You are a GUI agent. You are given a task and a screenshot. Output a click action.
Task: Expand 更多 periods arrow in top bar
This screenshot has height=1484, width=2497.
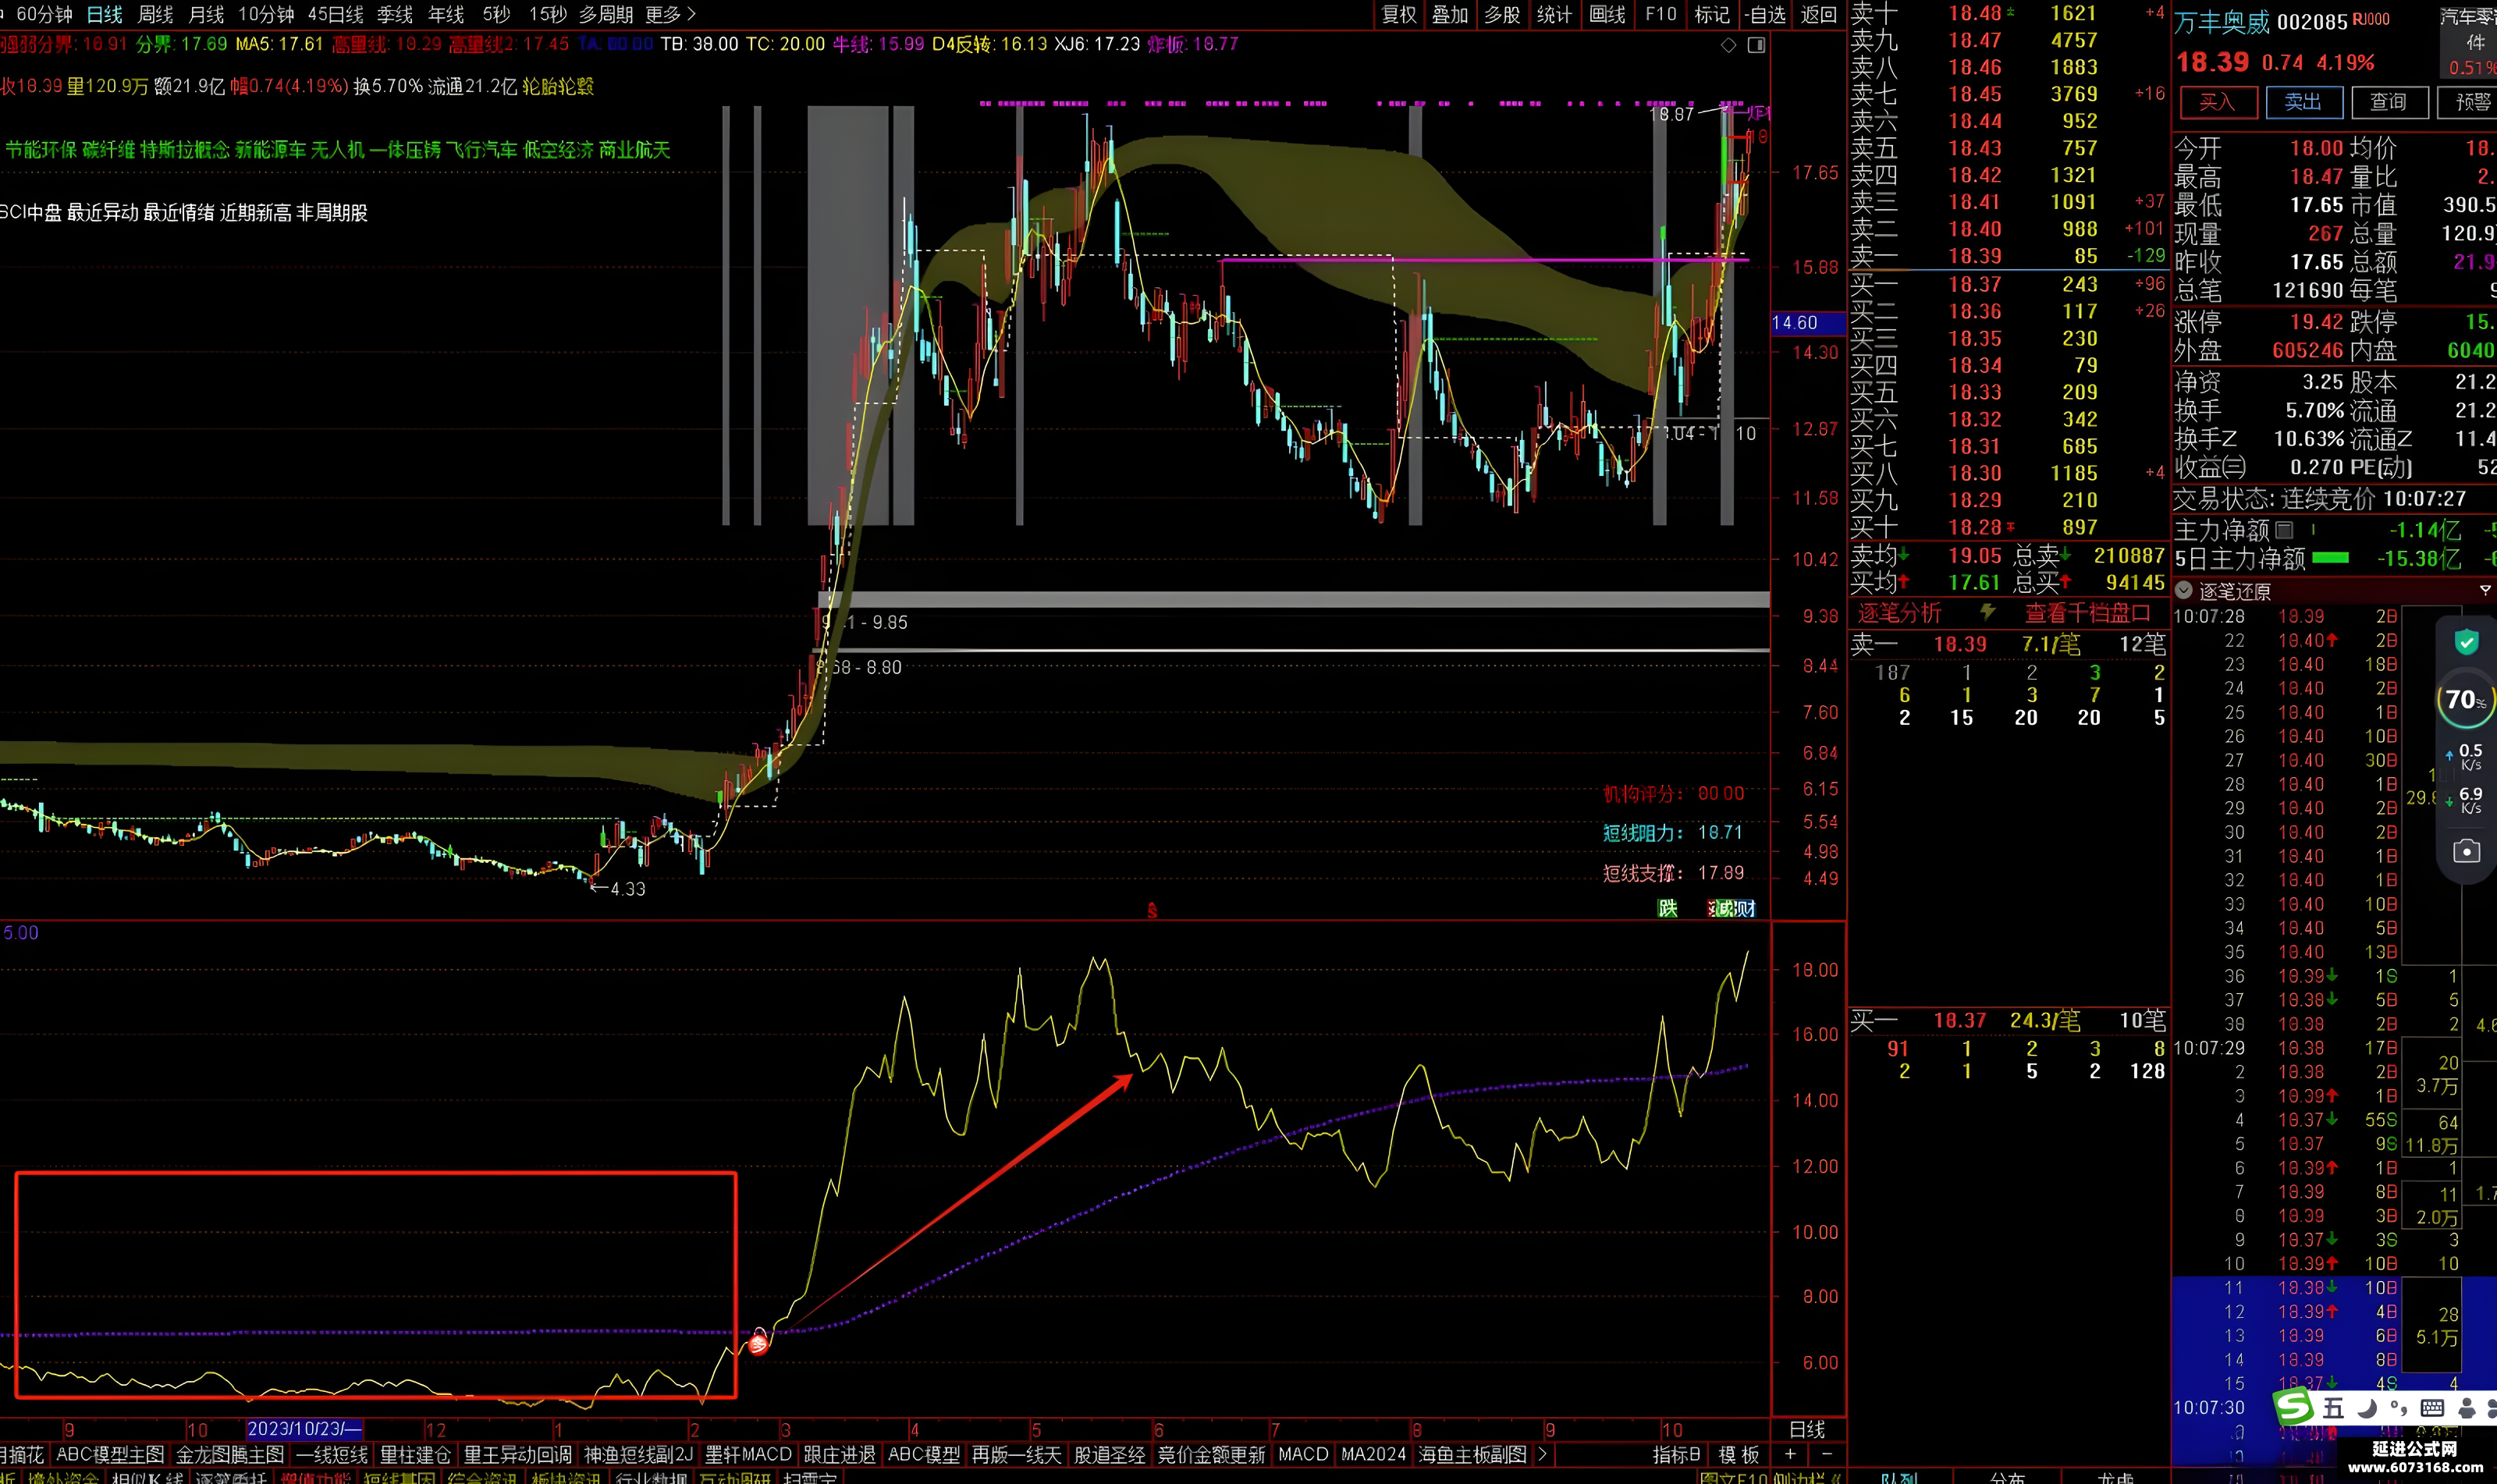point(691,14)
